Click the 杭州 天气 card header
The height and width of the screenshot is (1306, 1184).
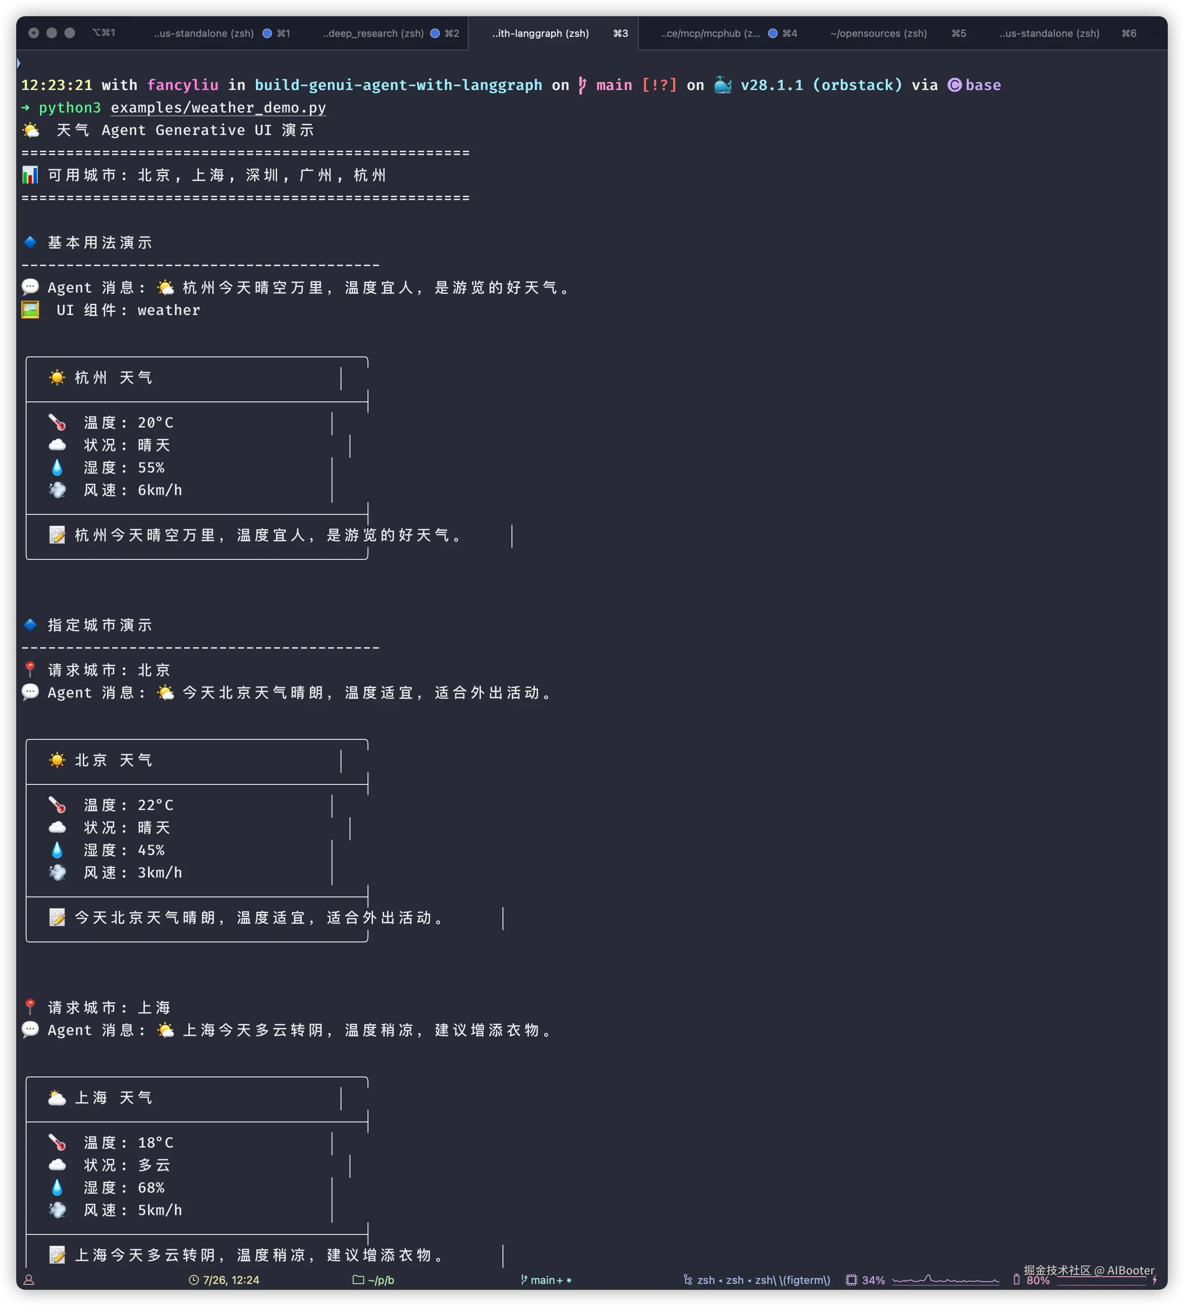point(113,378)
